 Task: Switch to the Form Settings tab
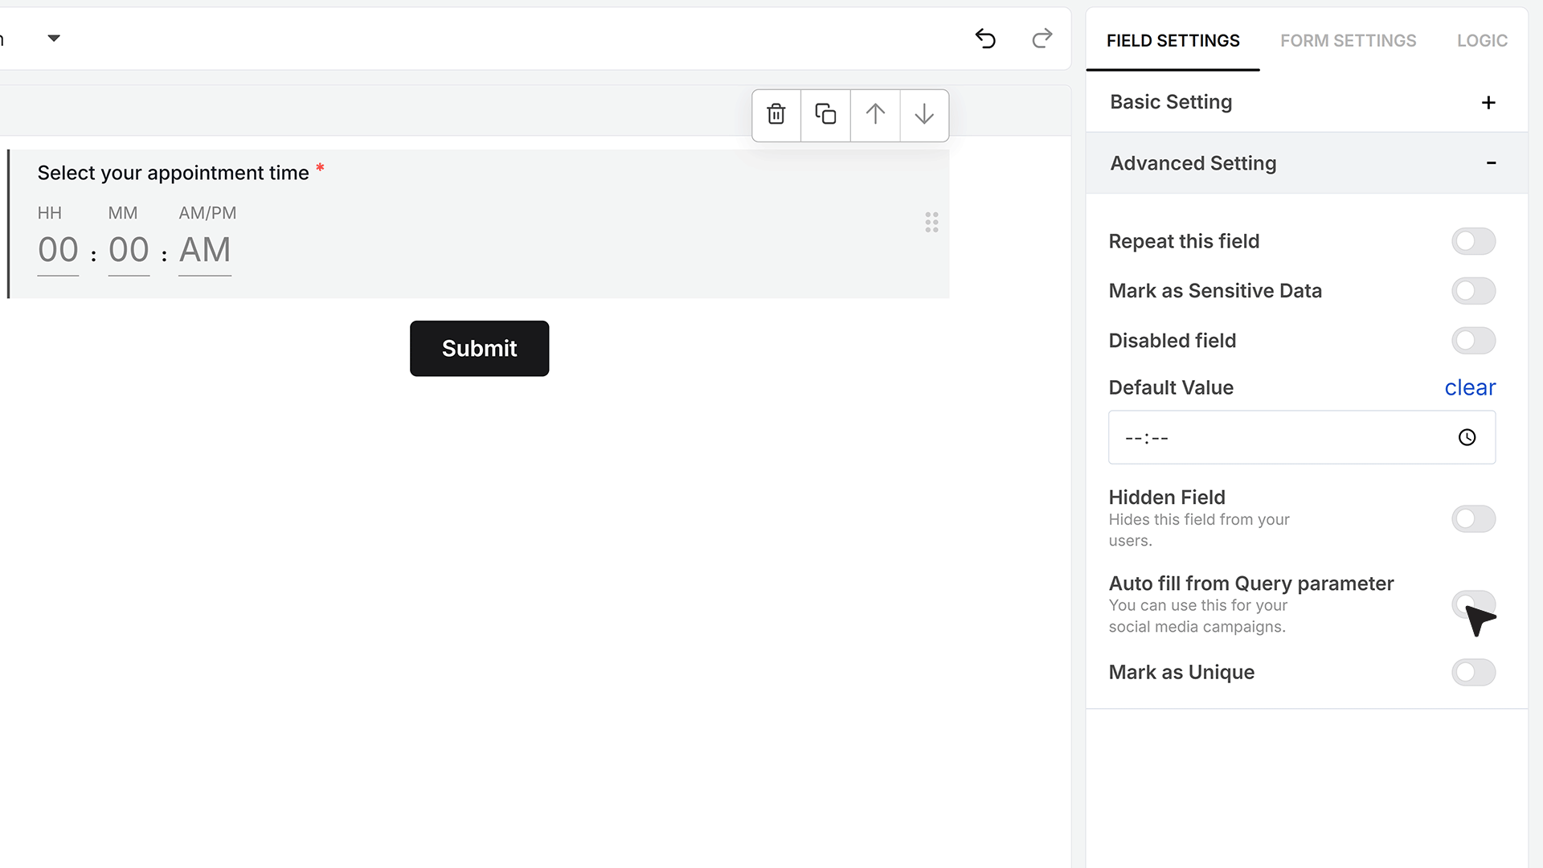[1348, 41]
